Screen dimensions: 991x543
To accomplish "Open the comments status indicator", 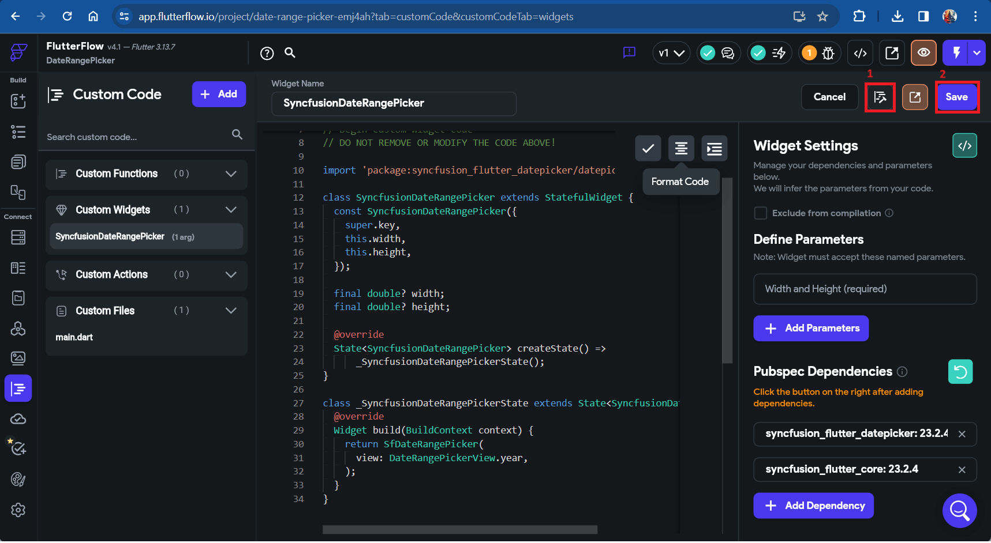I will pos(718,53).
